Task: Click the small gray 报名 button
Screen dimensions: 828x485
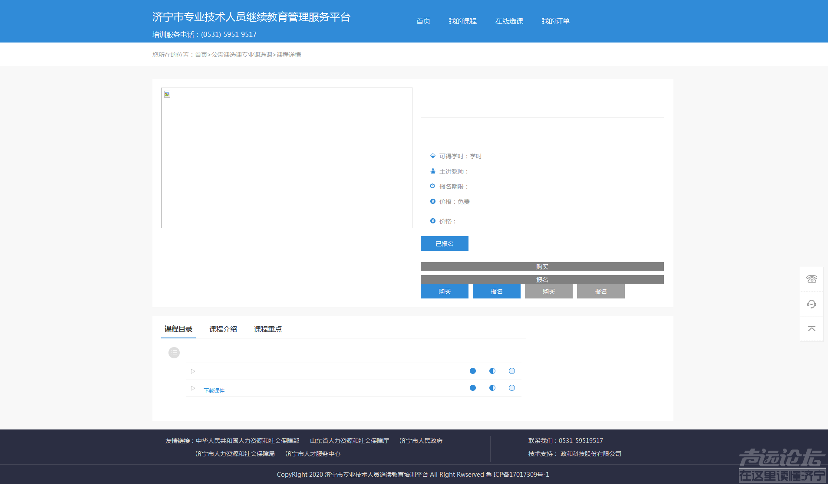Action: click(x=601, y=291)
